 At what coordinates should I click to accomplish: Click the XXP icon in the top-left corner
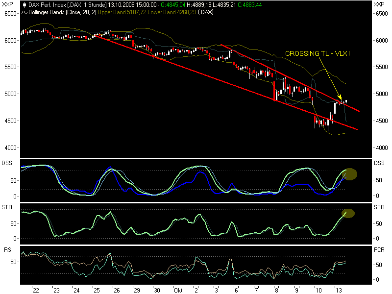tap(8, 4)
